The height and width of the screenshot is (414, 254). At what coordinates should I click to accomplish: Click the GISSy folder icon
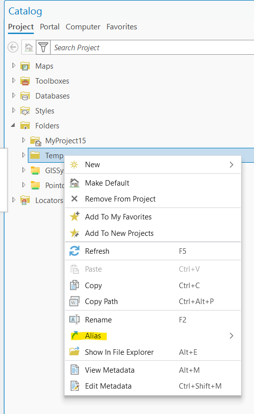(35, 171)
